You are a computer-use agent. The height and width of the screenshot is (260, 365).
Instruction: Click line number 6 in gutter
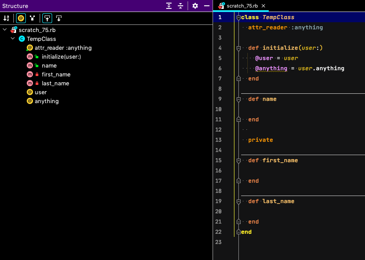(x=220, y=68)
